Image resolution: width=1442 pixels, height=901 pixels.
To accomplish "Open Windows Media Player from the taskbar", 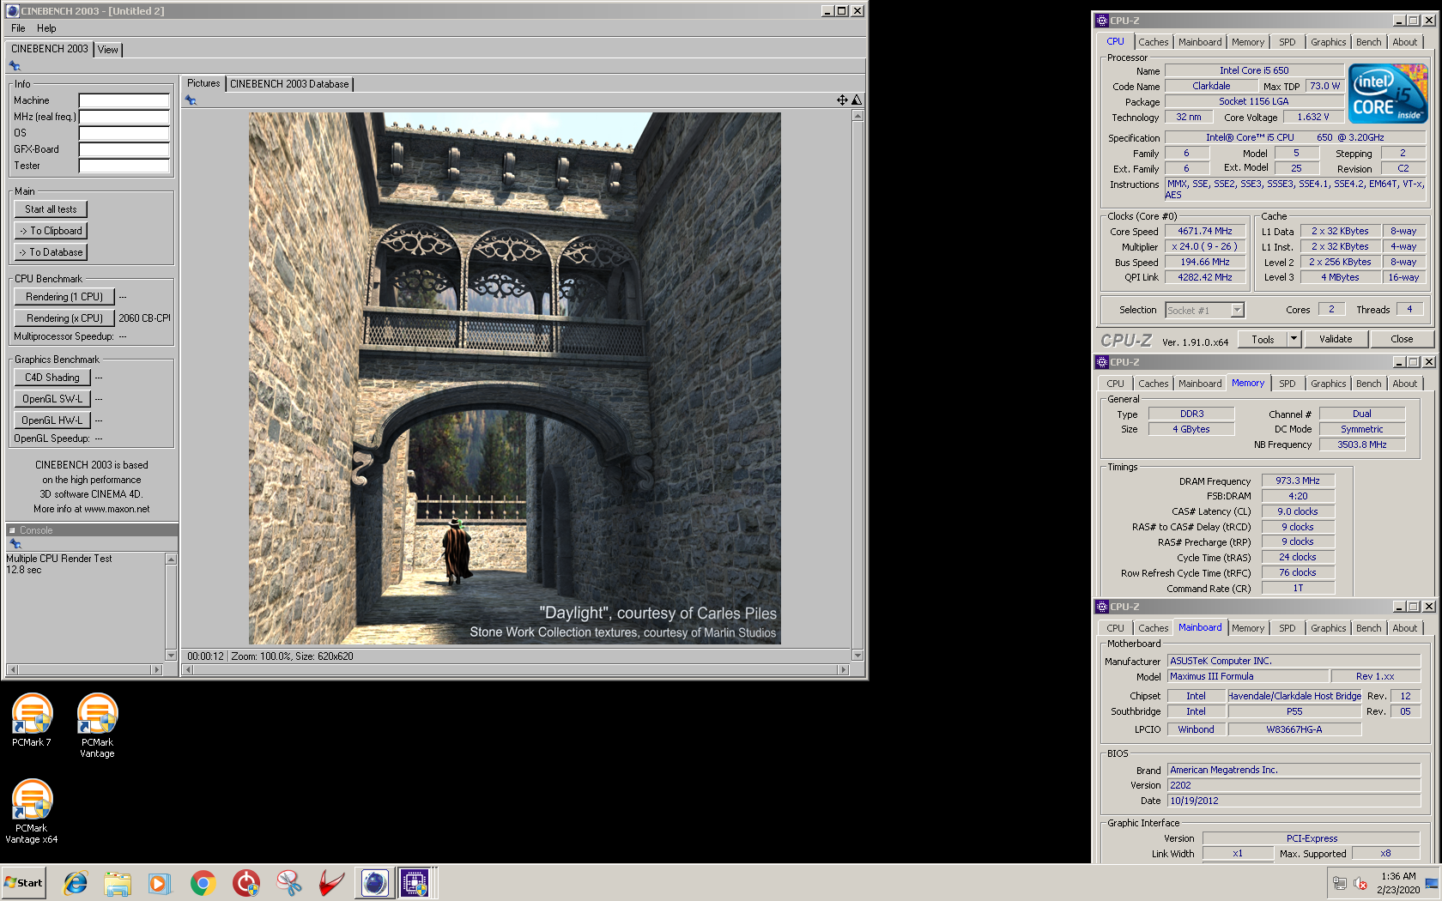I will coord(160,883).
